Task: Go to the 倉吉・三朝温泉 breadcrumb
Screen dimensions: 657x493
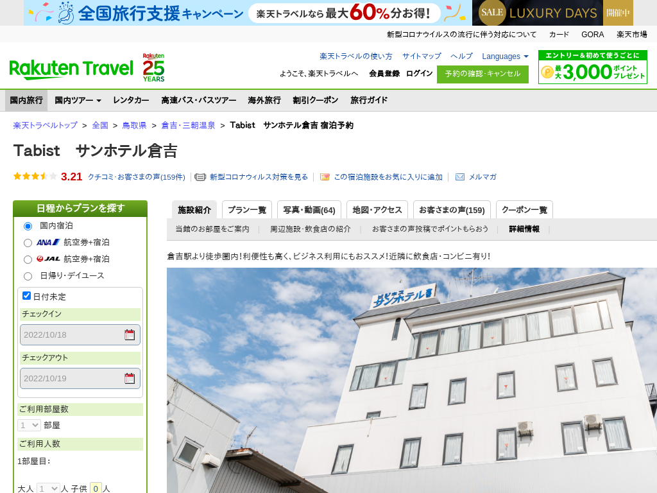Action: [x=188, y=125]
